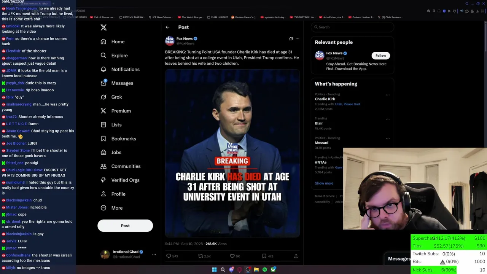Viewport: 487px width, 274px height.
Task: Open the more menu for the Charlie Kirk trend
Action: click(x=388, y=95)
